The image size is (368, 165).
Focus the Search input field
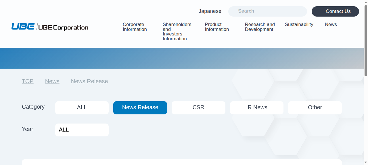[x=268, y=11]
